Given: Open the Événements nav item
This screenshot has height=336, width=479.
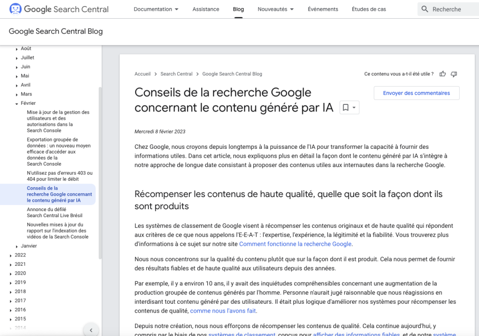Looking at the screenshot, I should click(x=323, y=9).
